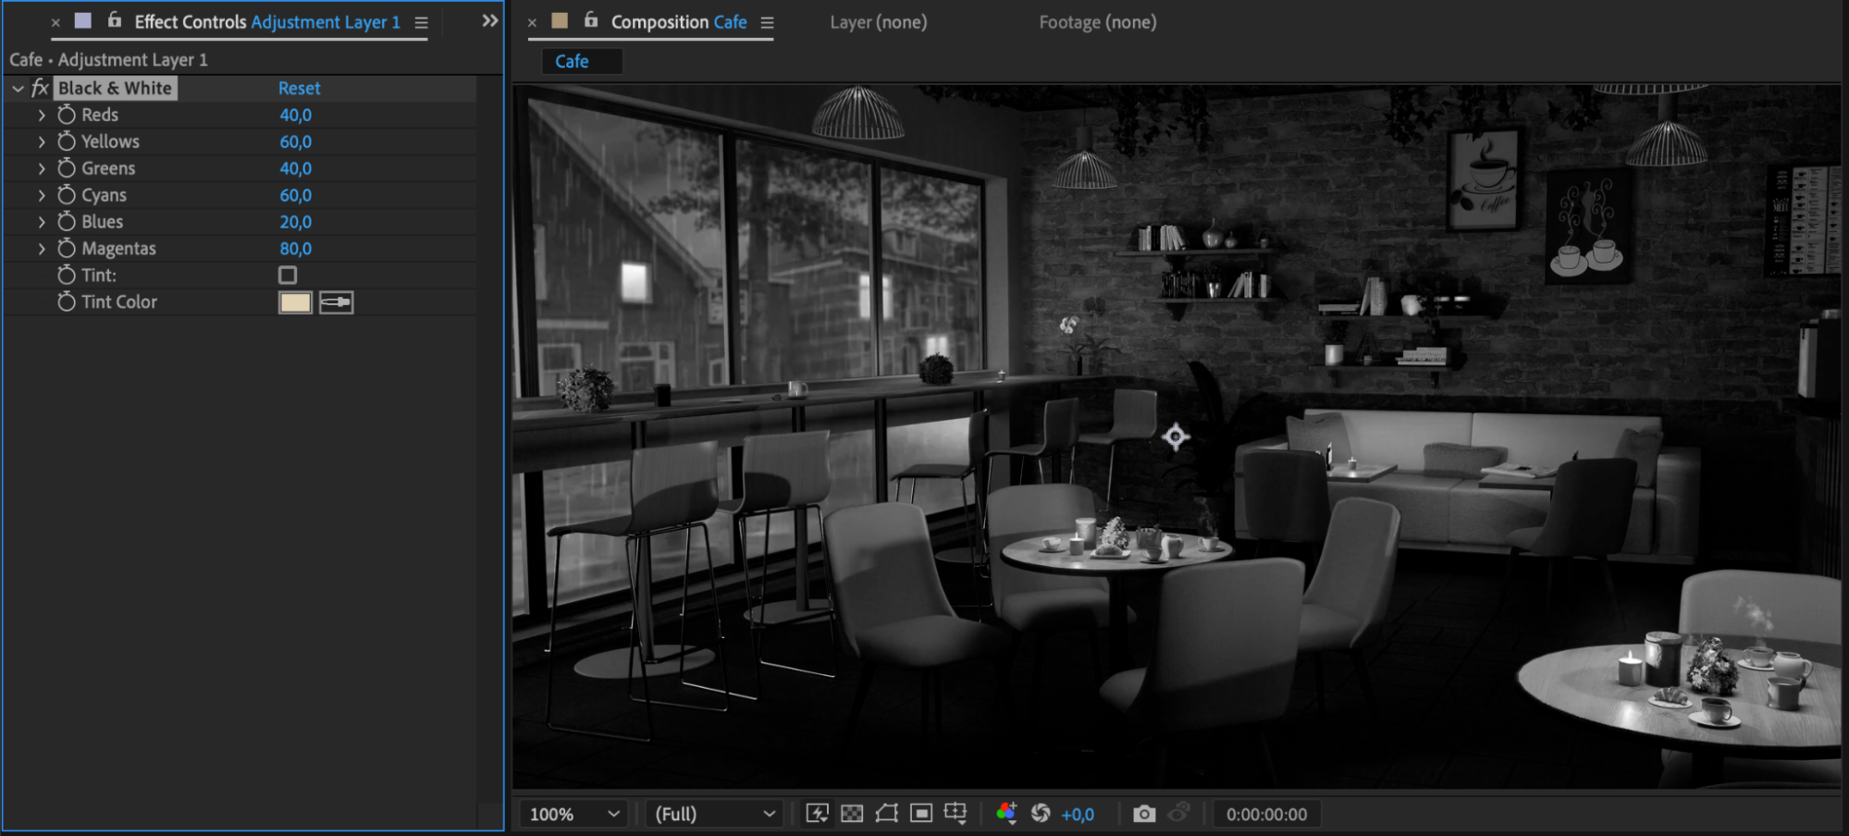The image size is (1849, 836).
Task: Toggle stopwatch for Reds property
Action: [x=67, y=115]
